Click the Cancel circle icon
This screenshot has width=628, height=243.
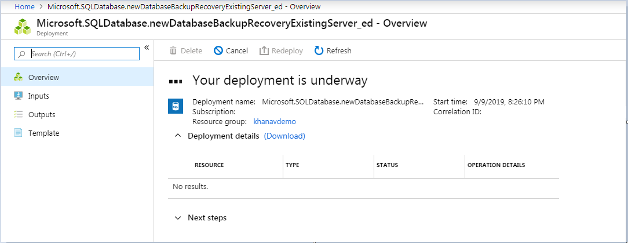coord(218,51)
